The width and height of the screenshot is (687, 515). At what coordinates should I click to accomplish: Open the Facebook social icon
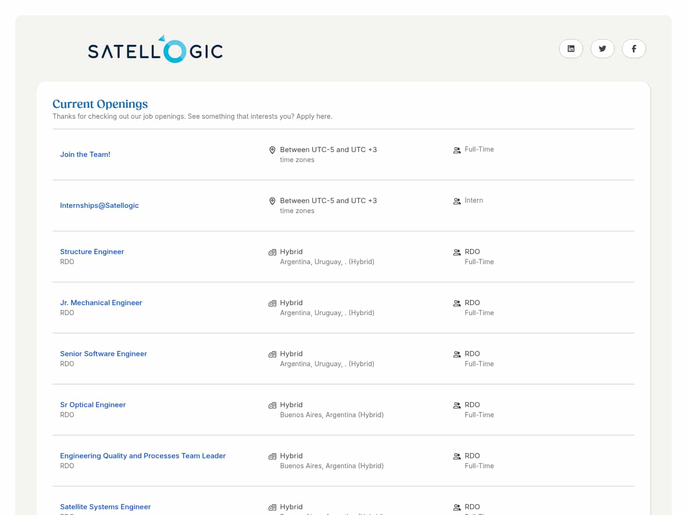[634, 49]
